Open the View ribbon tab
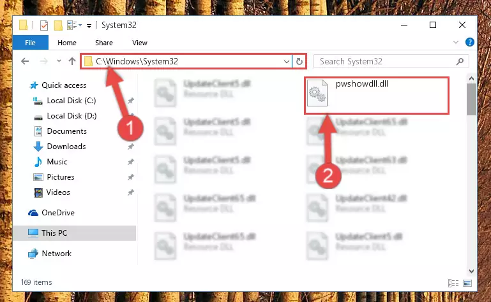Image resolution: width=491 pixels, height=302 pixels. point(140,43)
